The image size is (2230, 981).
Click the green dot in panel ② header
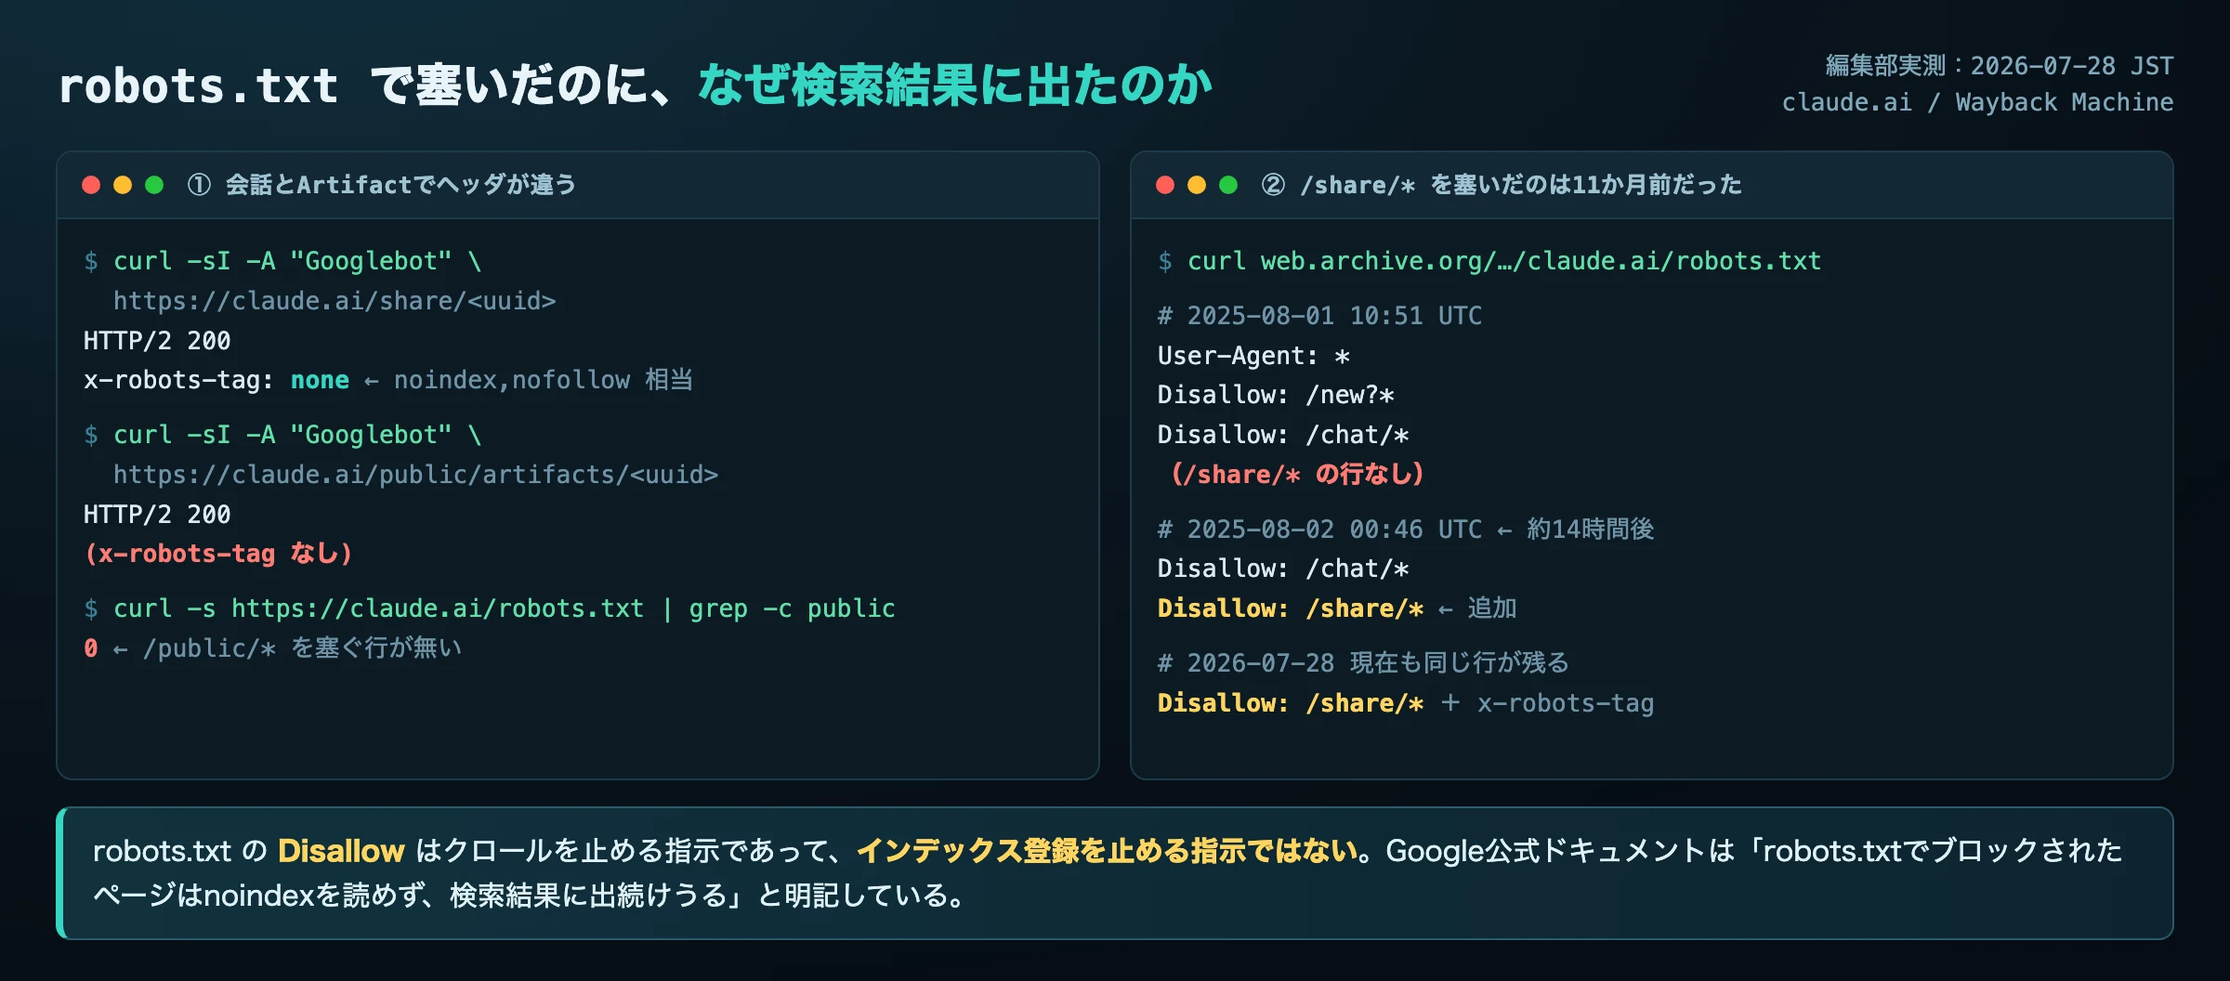coord(1228,185)
